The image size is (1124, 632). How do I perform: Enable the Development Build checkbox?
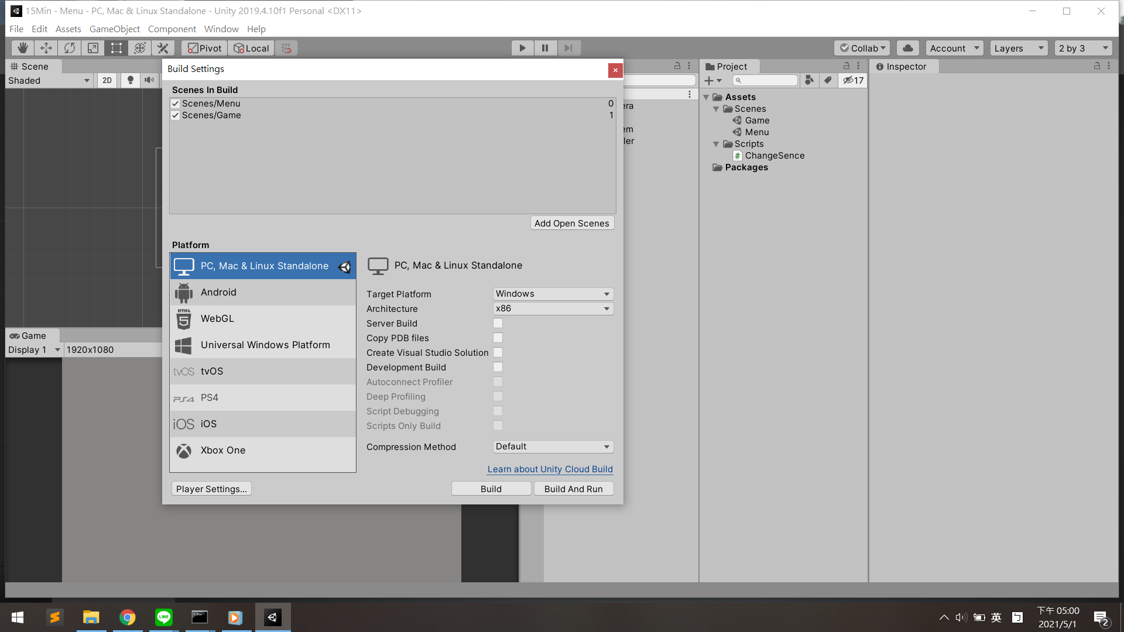coord(498,367)
